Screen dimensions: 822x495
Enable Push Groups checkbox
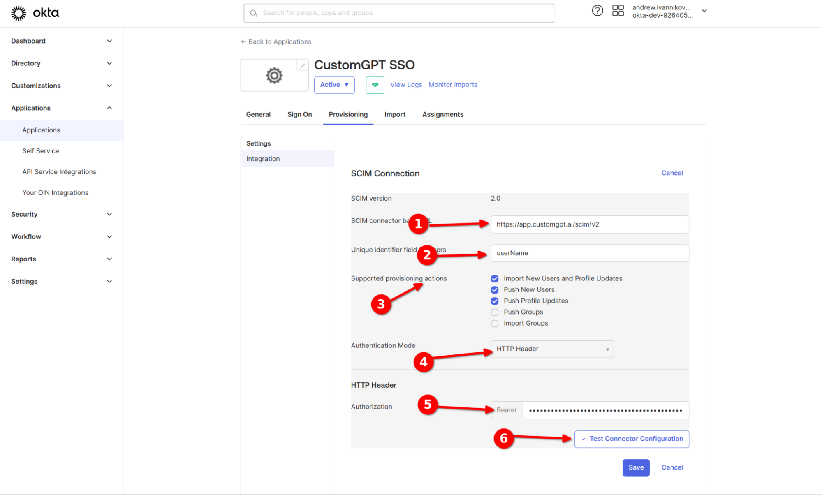click(x=495, y=312)
